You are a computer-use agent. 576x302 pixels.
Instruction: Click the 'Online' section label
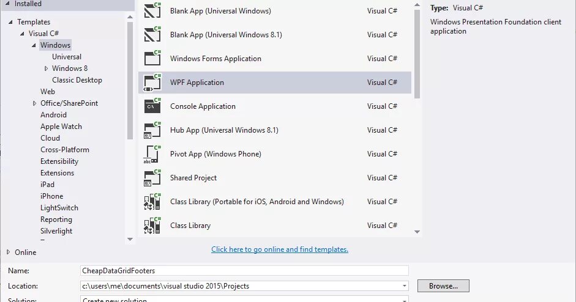(25, 252)
